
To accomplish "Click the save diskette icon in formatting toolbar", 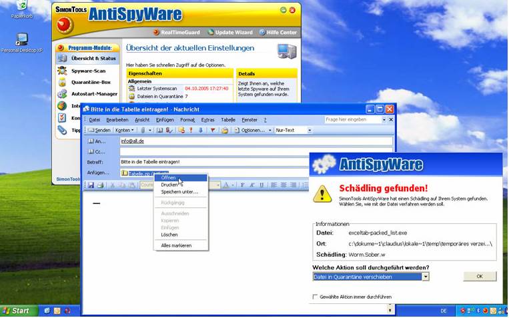I will pyautogui.click(x=91, y=185).
